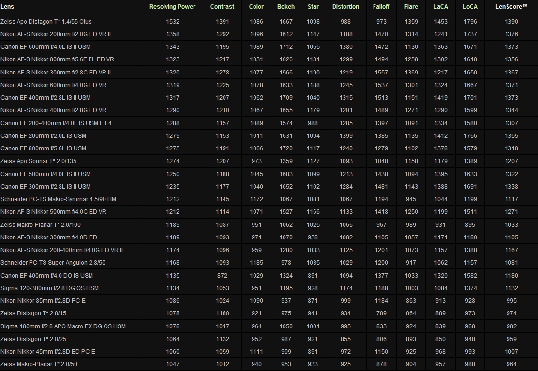Select Nikon AF-S Nikkor 600mm f/4.0G ED VR
Screen dimensions: 538x371
coord(54,85)
